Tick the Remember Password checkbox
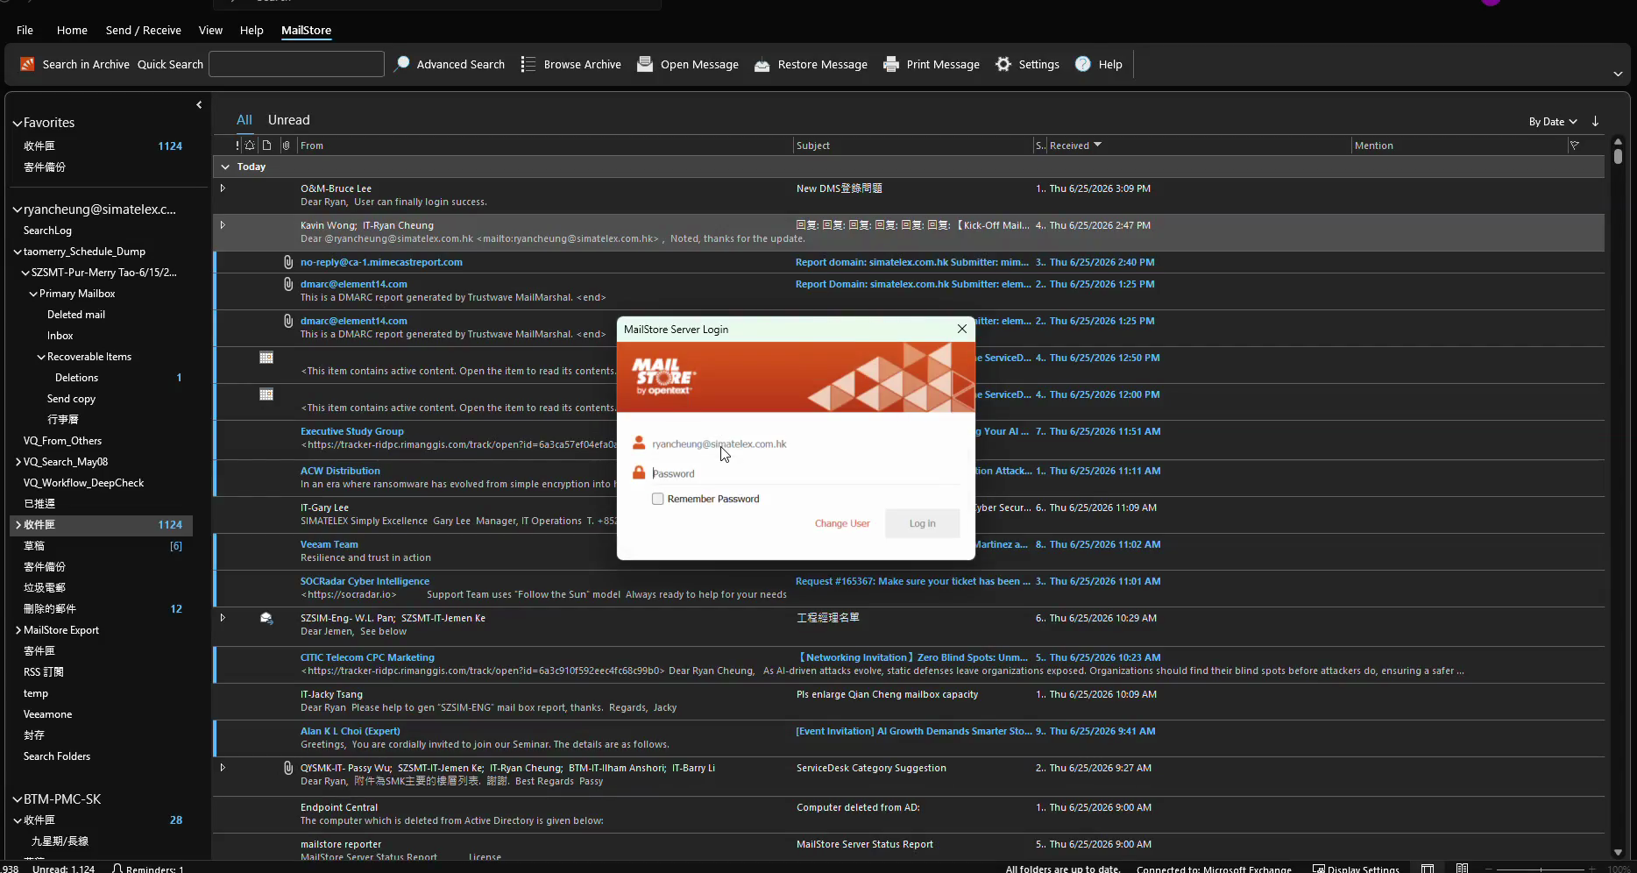 pos(657,499)
